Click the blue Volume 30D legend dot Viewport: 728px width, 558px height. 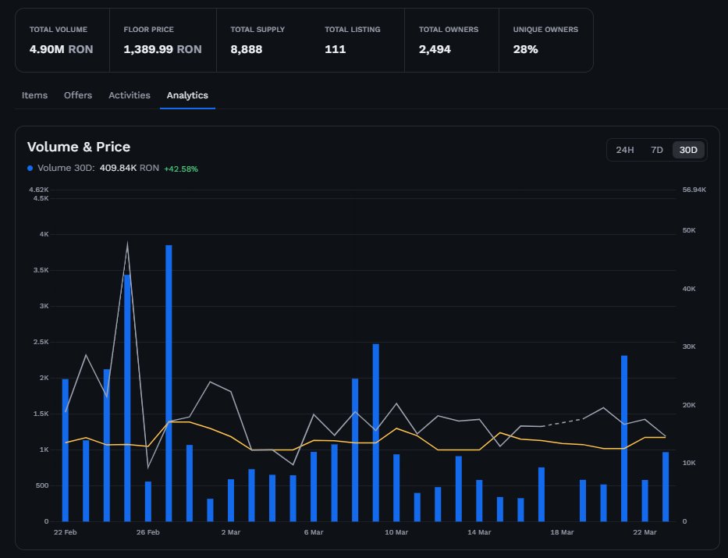tap(30, 168)
